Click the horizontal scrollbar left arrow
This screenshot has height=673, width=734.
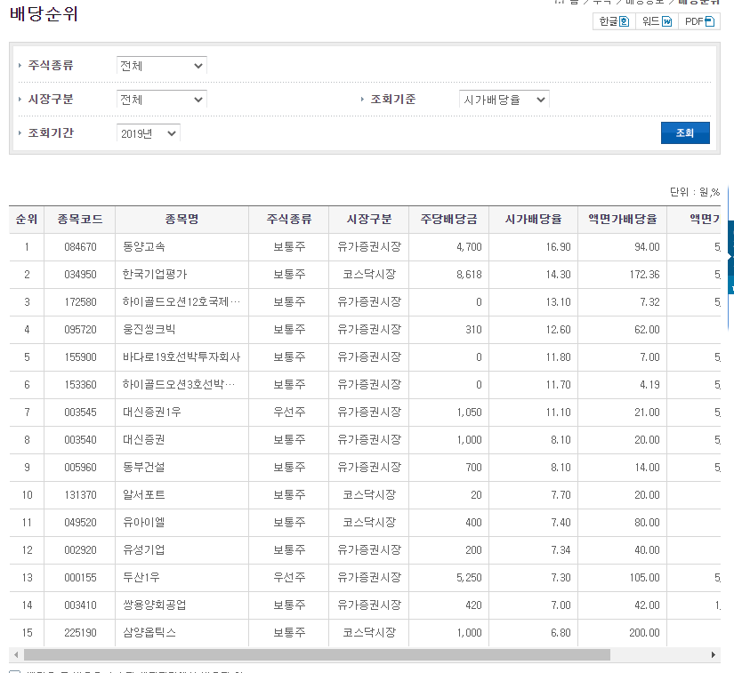coord(16,654)
